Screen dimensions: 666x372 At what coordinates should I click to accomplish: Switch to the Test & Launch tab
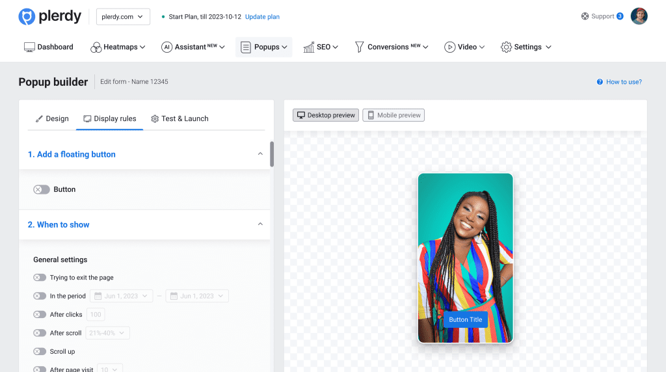tap(180, 118)
